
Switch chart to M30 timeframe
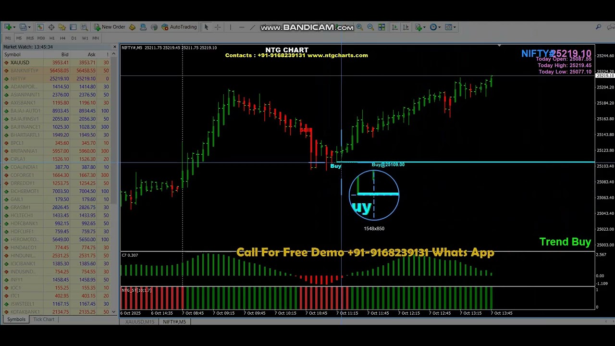pos(41,38)
